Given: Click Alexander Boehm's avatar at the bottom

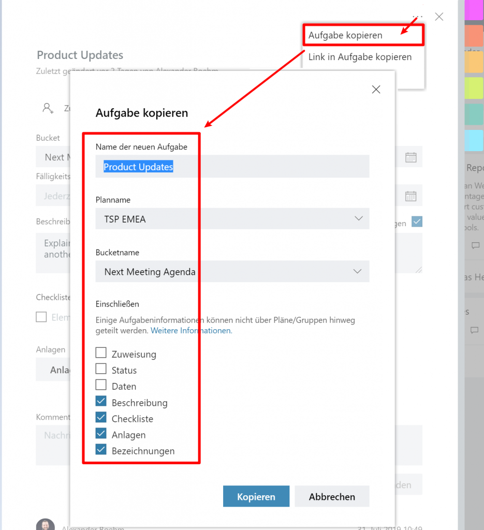Looking at the screenshot, I should [46, 525].
